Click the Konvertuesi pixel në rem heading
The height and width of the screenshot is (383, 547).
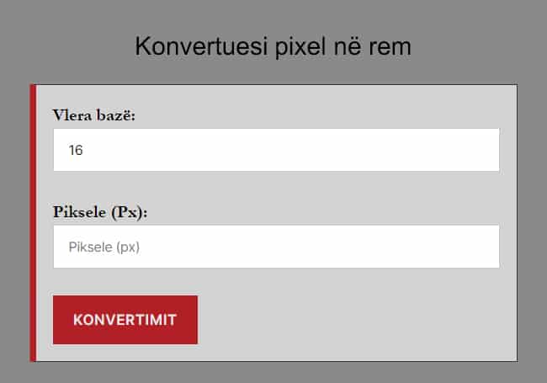pyautogui.click(x=273, y=46)
